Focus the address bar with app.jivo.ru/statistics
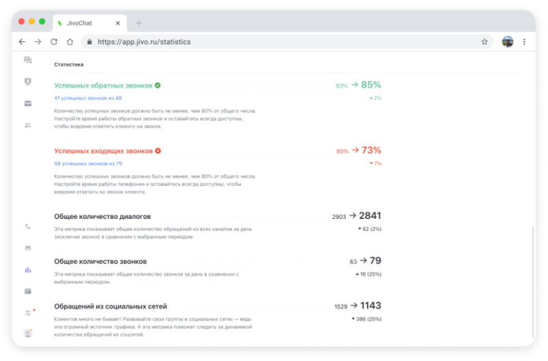The image size is (548, 361). (286, 42)
